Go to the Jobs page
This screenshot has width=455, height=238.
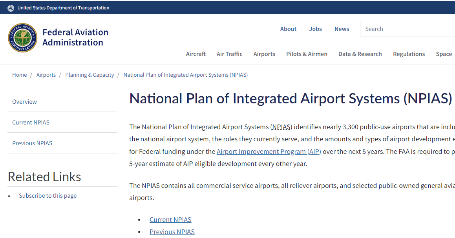315,29
